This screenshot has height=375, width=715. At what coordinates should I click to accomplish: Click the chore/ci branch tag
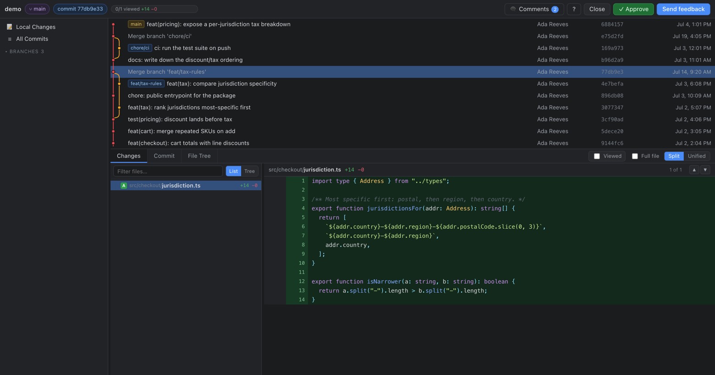(x=140, y=48)
